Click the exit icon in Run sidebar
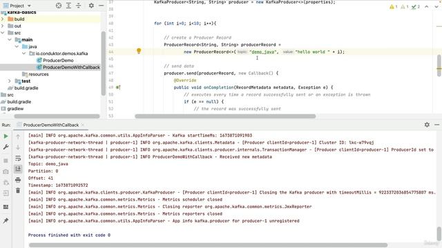Screen dimensions: 442x248 click(x=6, y=193)
